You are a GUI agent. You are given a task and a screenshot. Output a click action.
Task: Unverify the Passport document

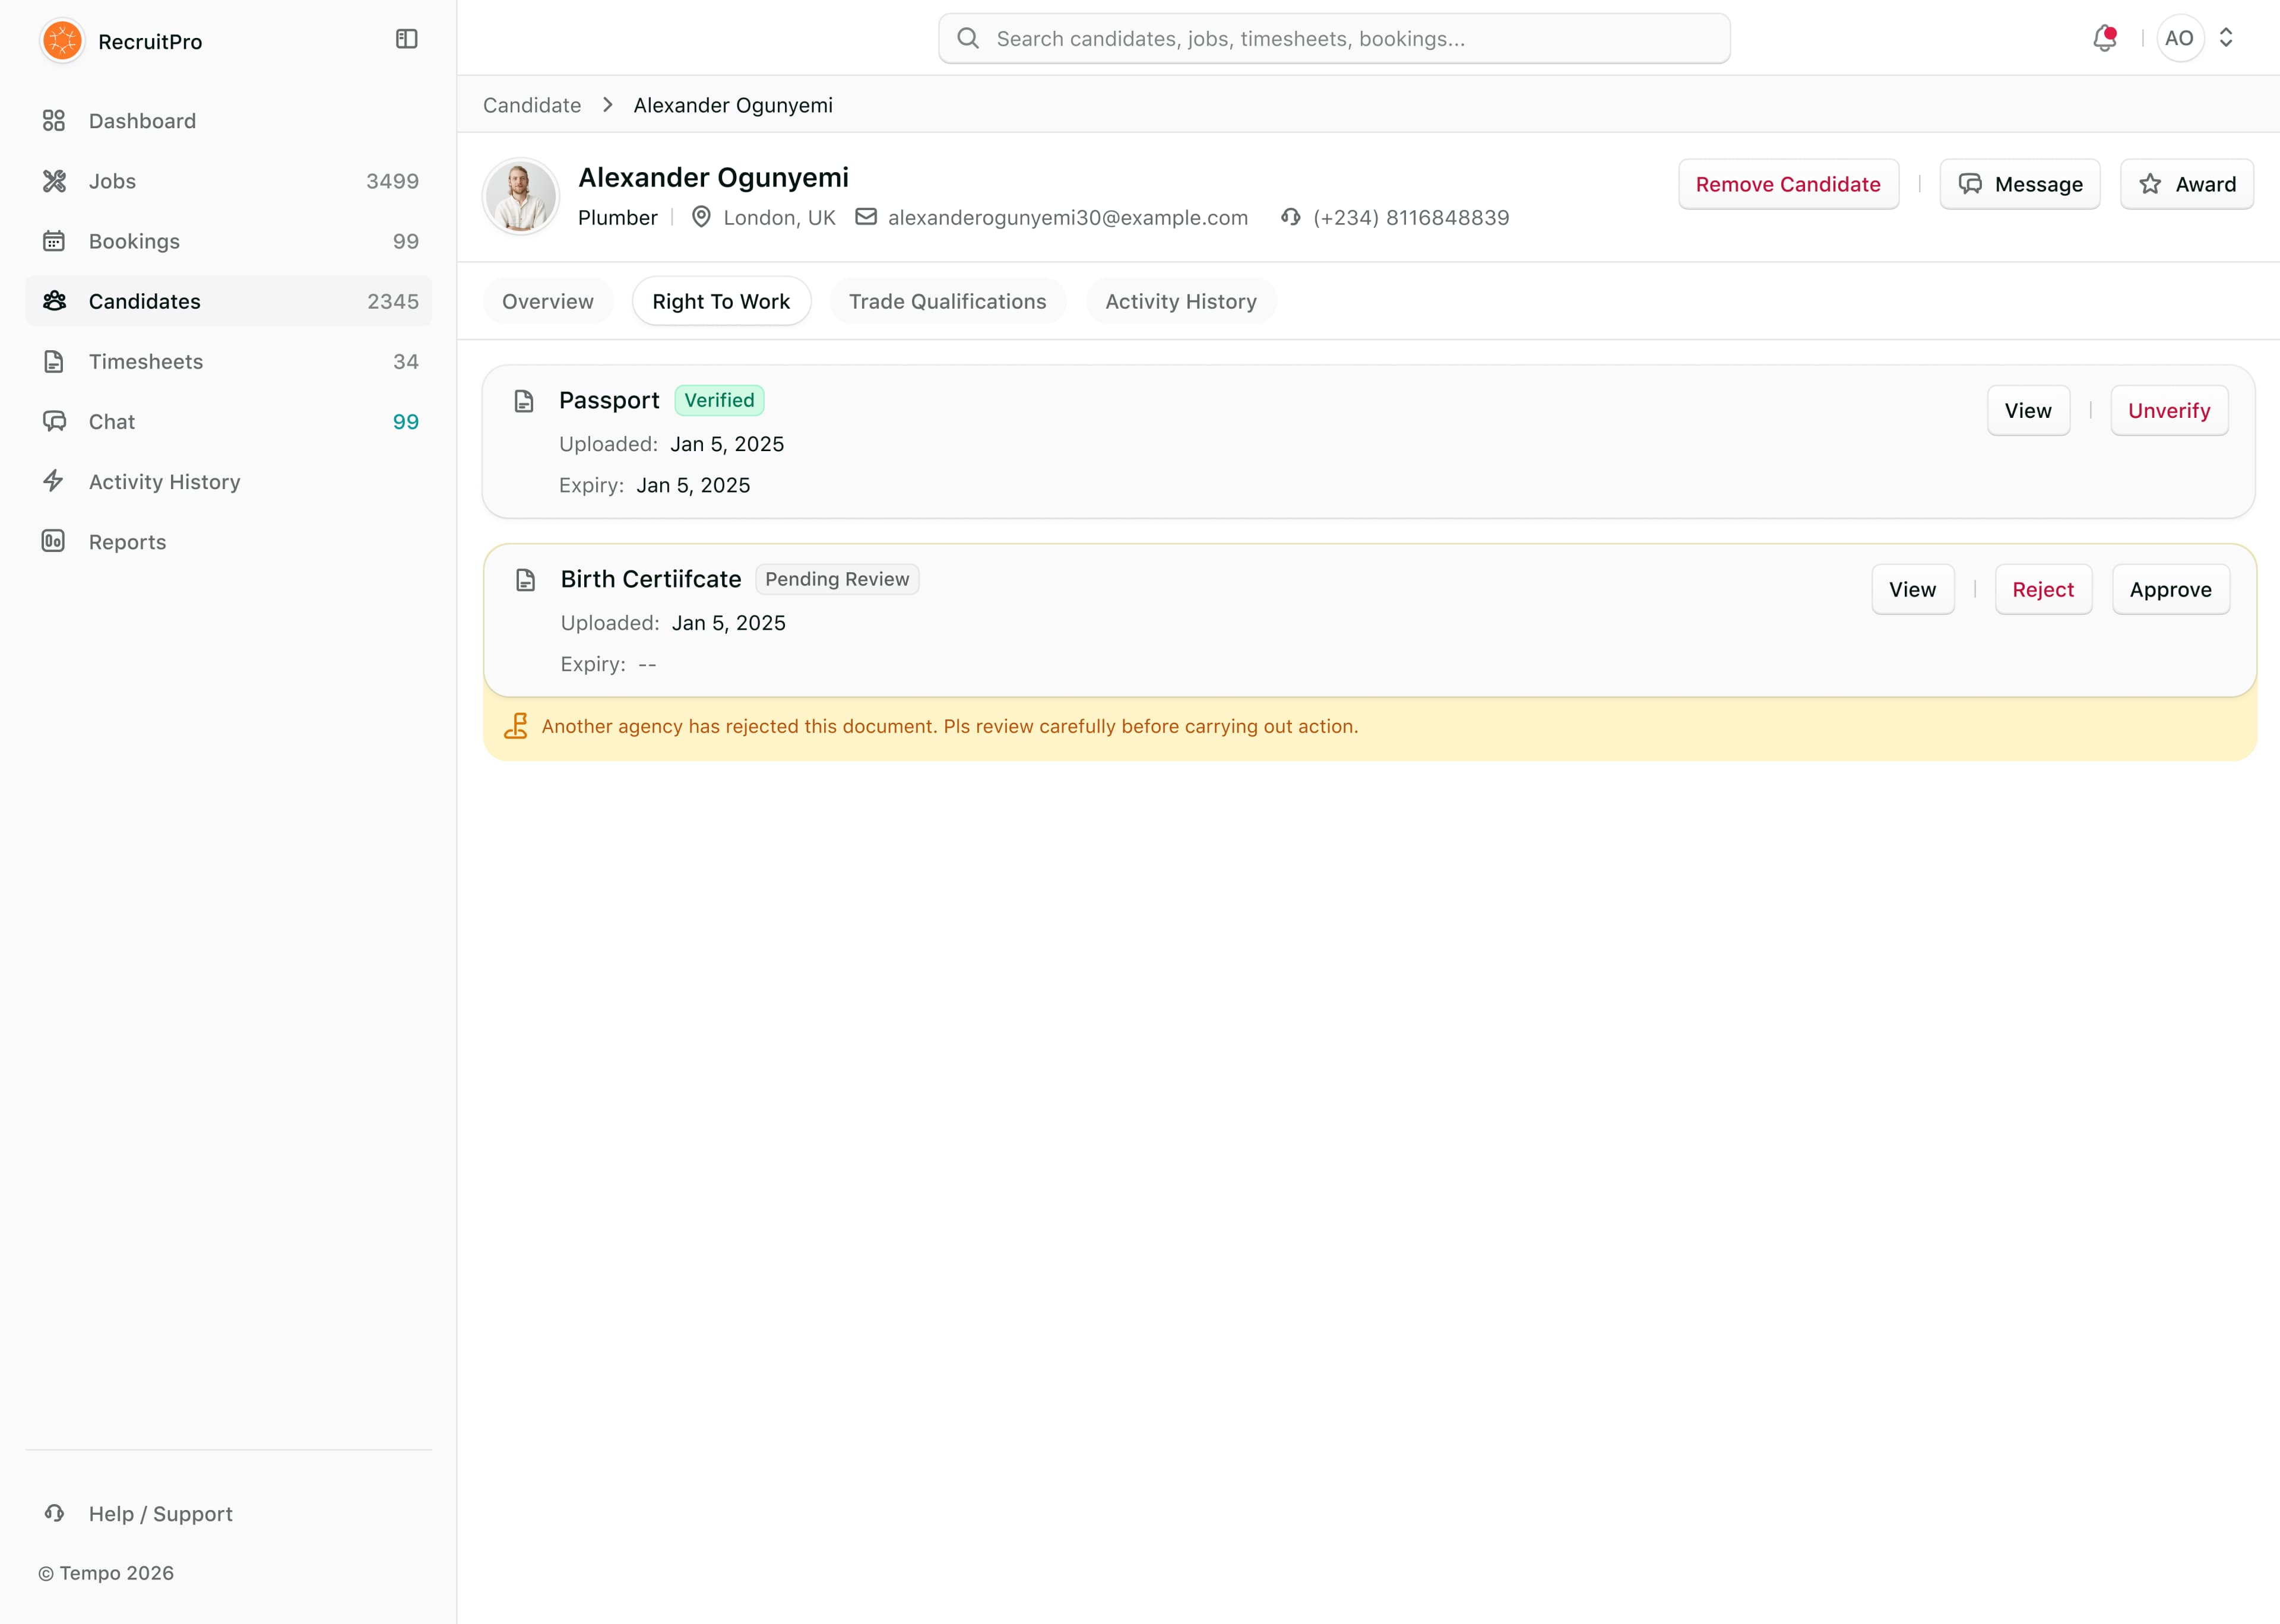point(2169,410)
